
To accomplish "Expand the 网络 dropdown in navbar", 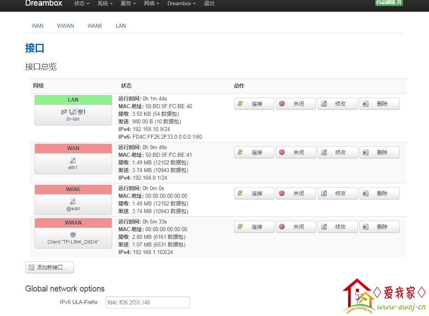I will 151,3.
